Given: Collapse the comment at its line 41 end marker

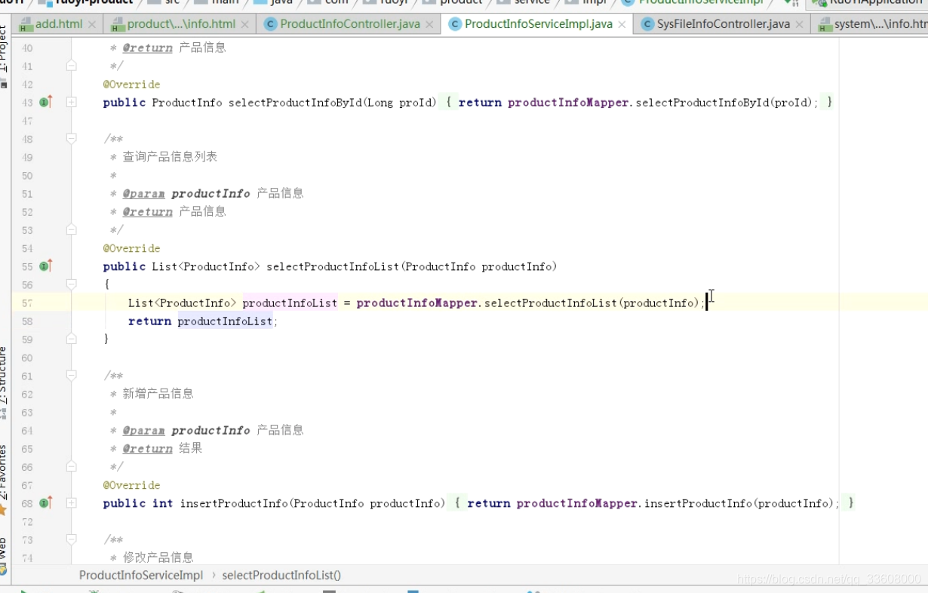Looking at the screenshot, I should click(71, 66).
